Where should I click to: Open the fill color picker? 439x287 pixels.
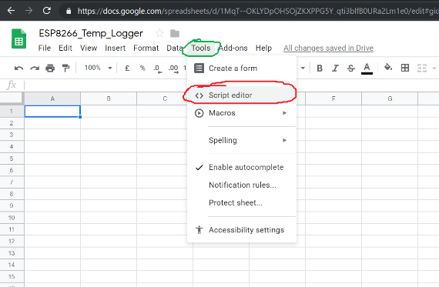(x=388, y=68)
